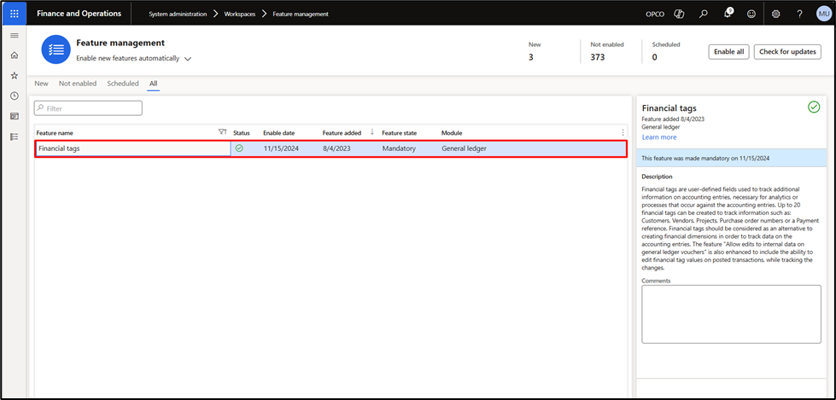
Task: Click Enable date 11/15/2024 cell
Action: point(281,148)
